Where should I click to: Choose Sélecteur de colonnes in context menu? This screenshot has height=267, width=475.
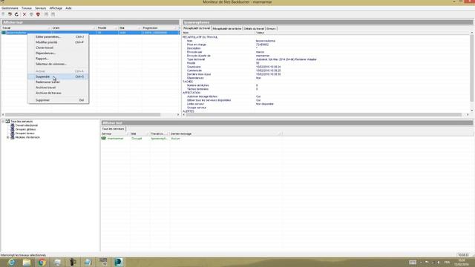click(58, 64)
